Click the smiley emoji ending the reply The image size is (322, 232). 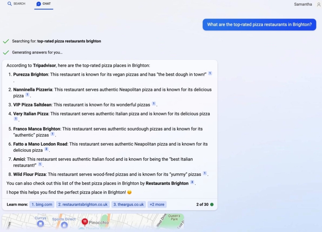129,192
